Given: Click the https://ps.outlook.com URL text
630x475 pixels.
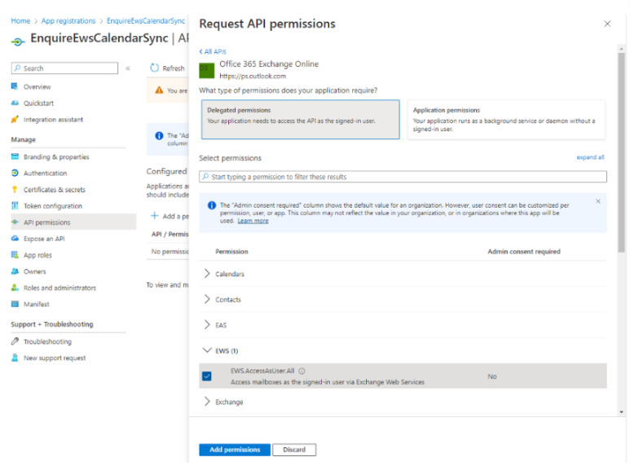Looking at the screenshot, I should pyautogui.click(x=253, y=76).
